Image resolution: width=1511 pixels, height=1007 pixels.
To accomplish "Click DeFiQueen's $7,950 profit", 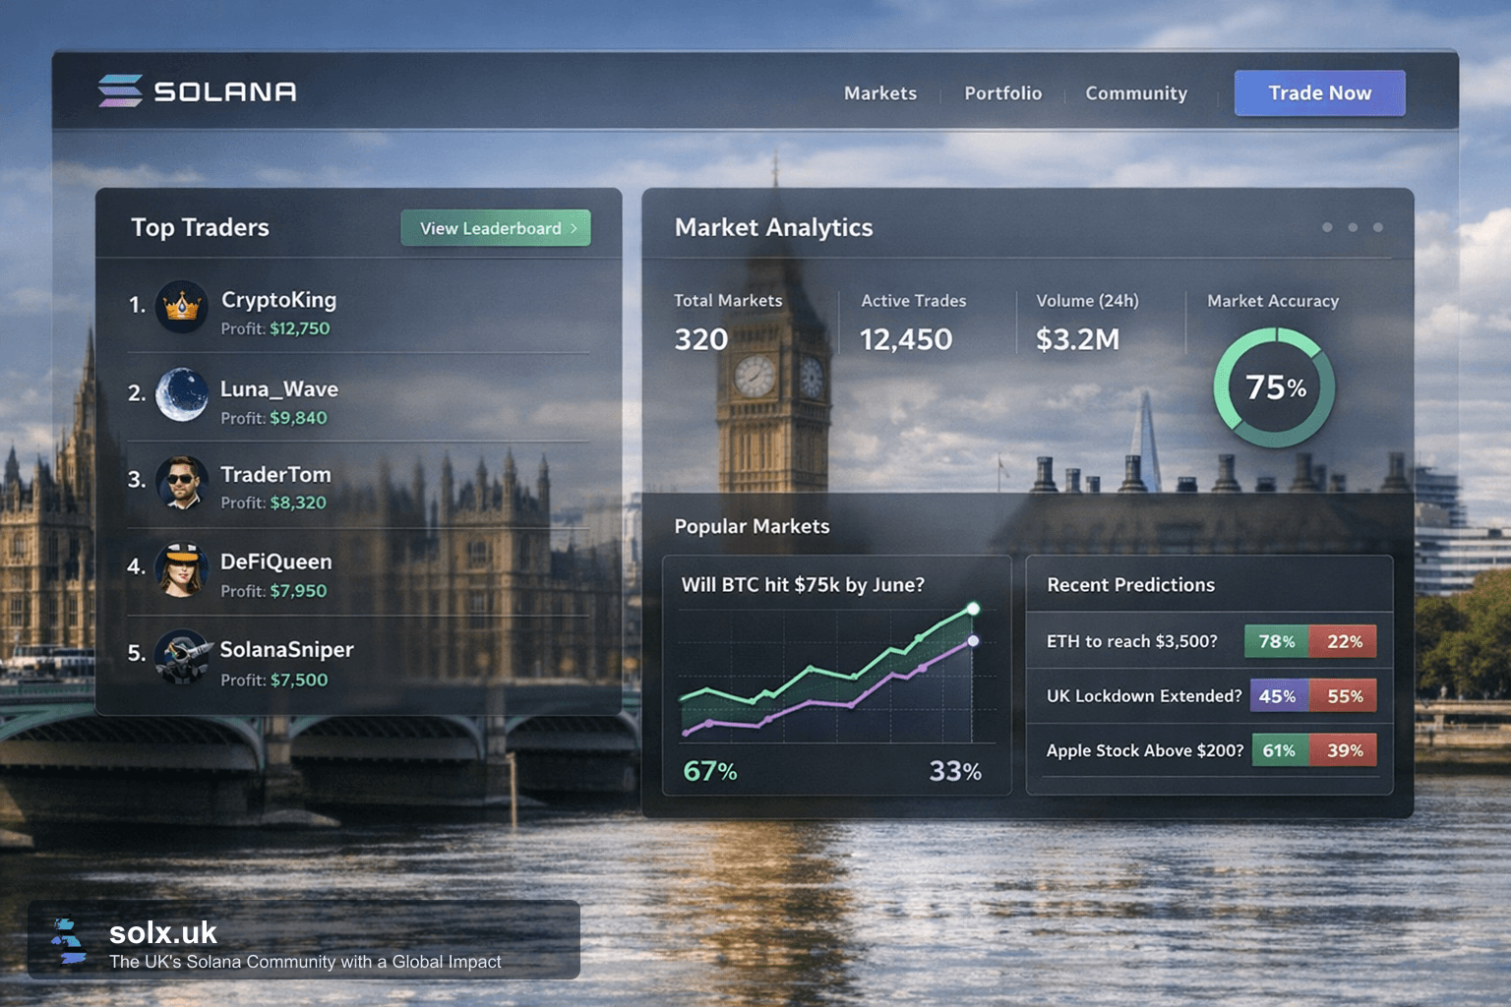I will tap(298, 591).
